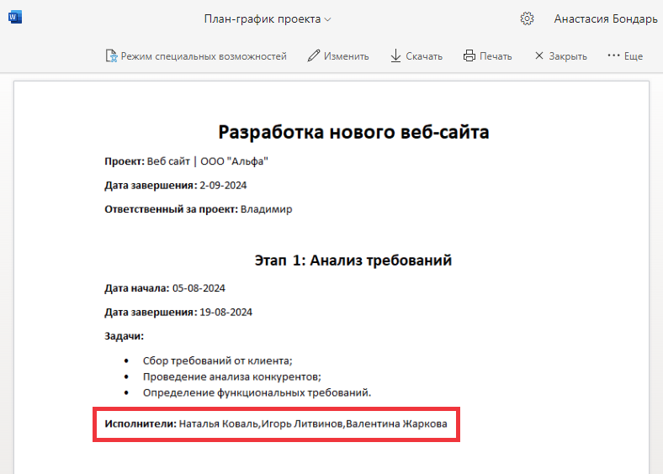Image resolution: width=663 pixels, height=474 pixels.
Task: Open the Анастасия Бондарь account name
Action: tap(606, 19)
